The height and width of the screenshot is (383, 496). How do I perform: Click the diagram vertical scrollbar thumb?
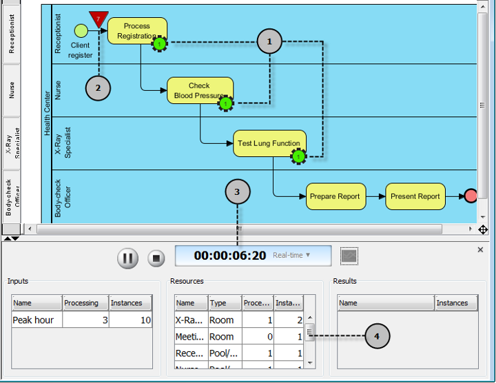pos(482,105)
